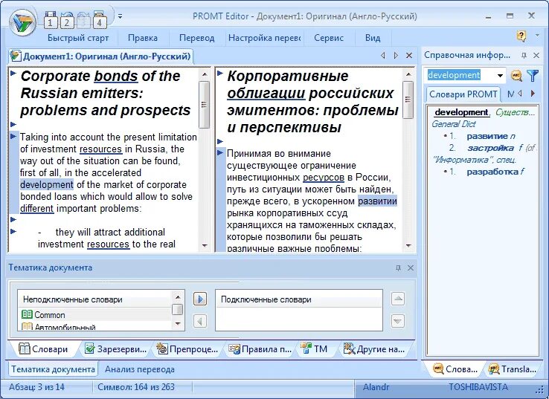Click the translation развитие in dictionary
This screenshot has width=549, height=399.
487,136
